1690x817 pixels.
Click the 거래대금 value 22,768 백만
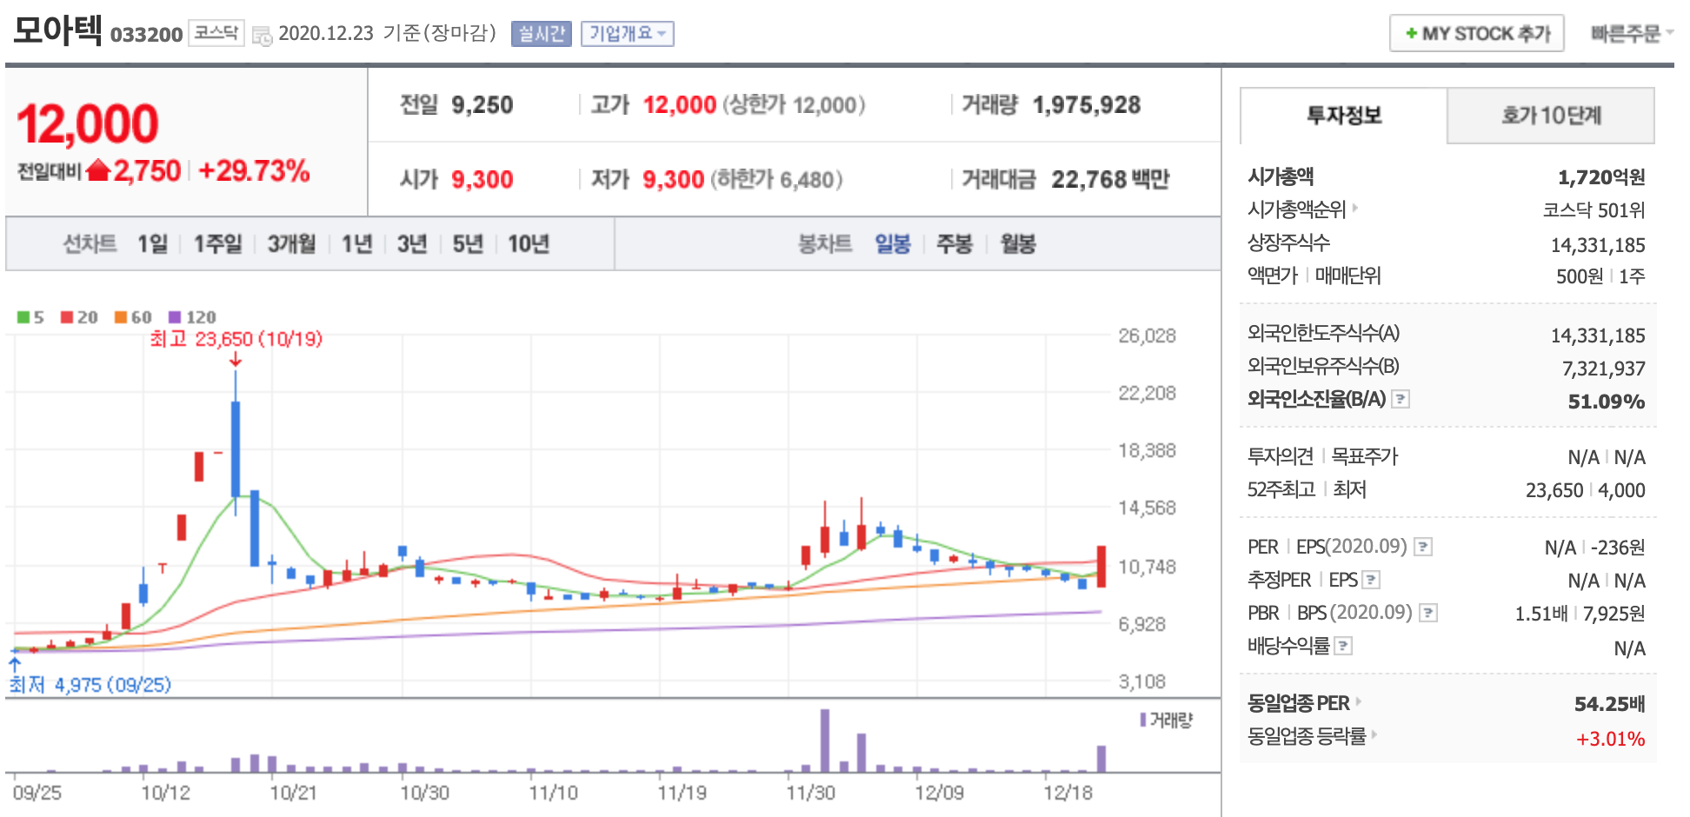tap(1110, 180)
